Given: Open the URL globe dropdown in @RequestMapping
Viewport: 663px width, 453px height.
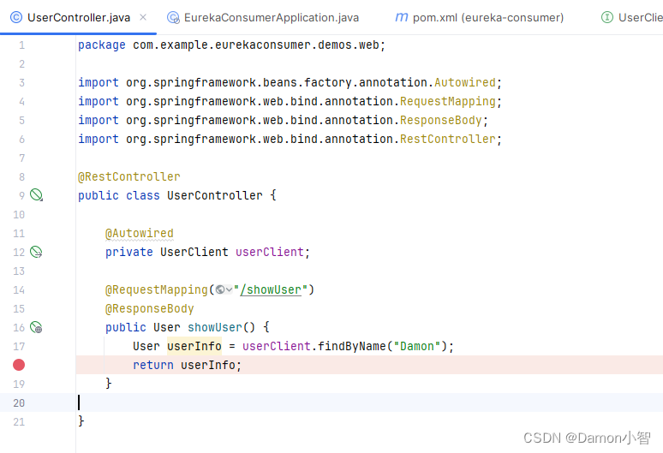Looking at the screenshot, I should click(224, 290).
